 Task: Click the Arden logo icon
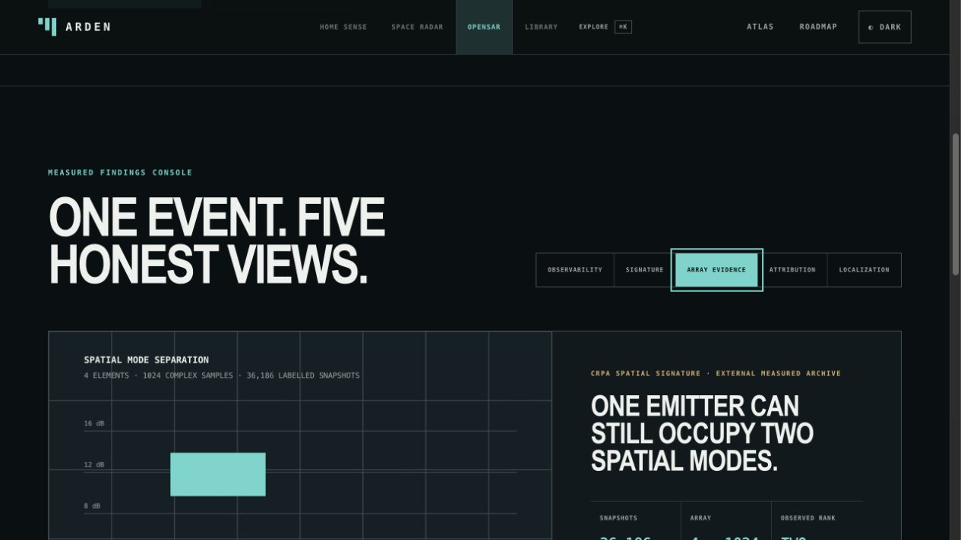[47, 27]
